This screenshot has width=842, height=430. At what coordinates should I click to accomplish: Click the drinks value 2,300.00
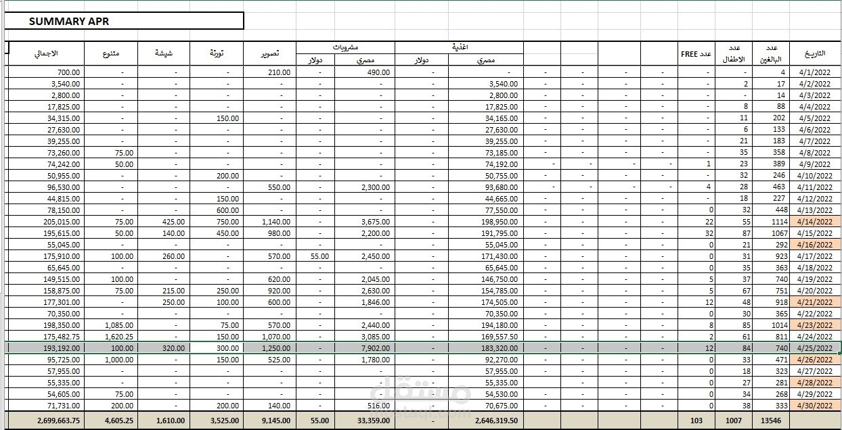(363, 187)
